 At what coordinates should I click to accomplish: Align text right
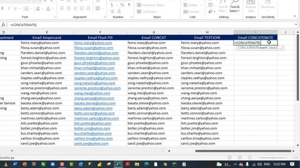[x=75, y=8]
